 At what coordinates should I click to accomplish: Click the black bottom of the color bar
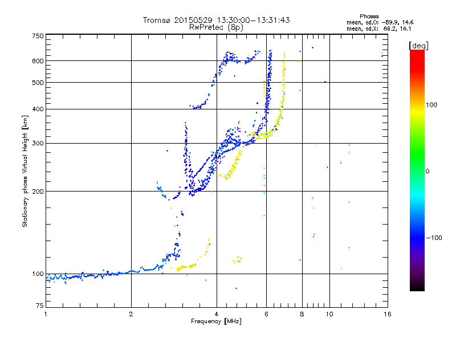(417, 287)
